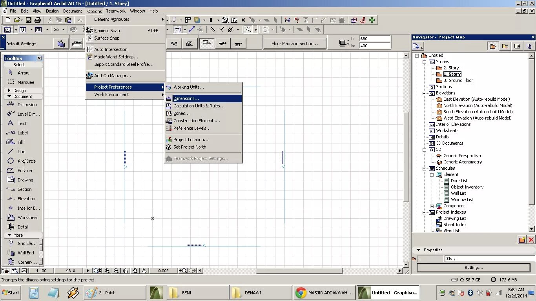Click the Save diskette icon
Screen dimensions: 536x301
pos(29,20)
